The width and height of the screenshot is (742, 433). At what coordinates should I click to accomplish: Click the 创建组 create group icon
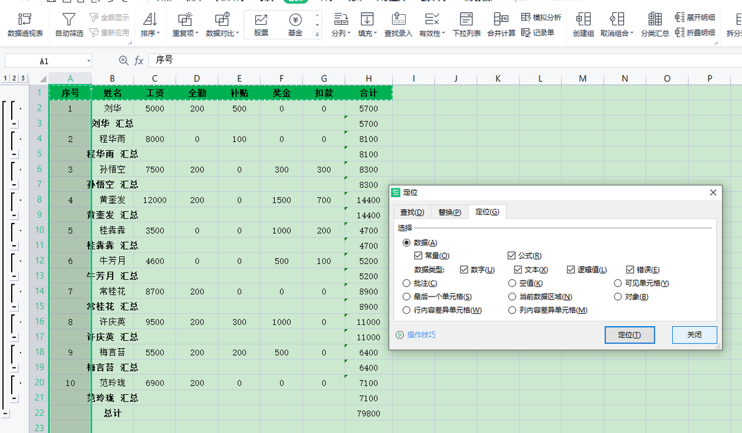coord(583,19)
